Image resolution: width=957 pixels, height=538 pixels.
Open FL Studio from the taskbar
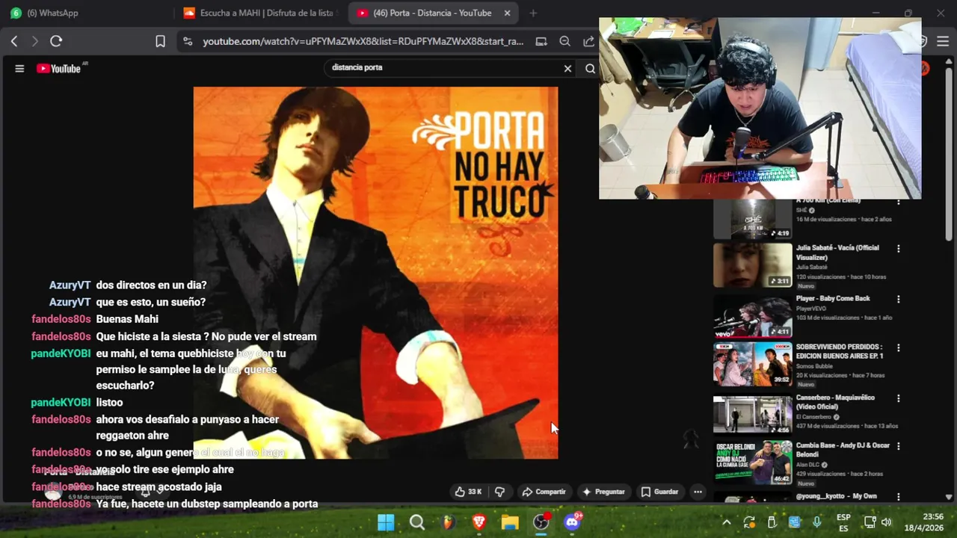pyautogui.click(x=448, y=522)
